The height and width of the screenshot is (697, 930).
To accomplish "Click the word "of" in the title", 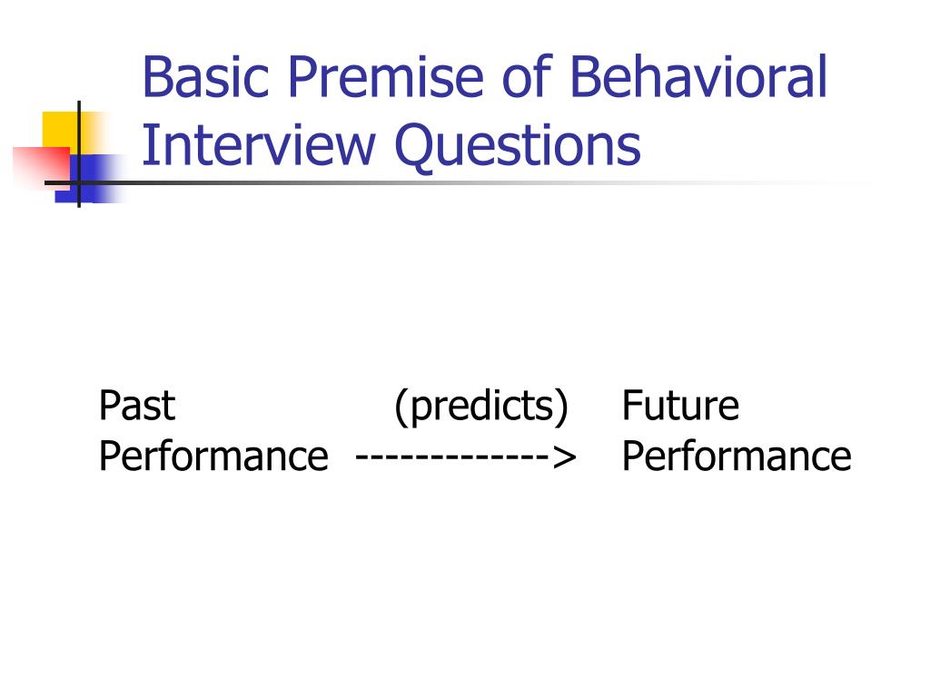I will [528, 76].
